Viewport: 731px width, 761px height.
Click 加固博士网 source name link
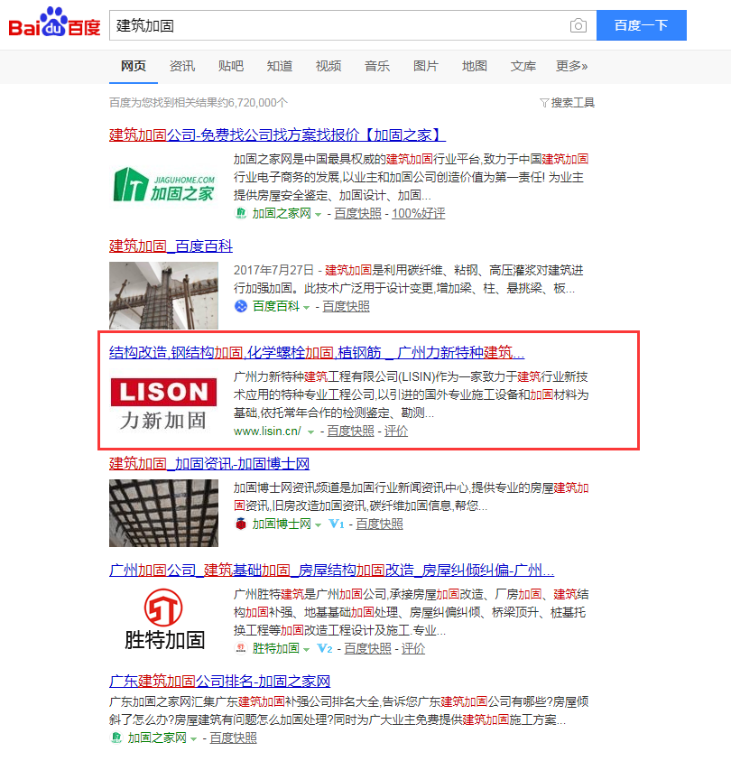point(282,524)
